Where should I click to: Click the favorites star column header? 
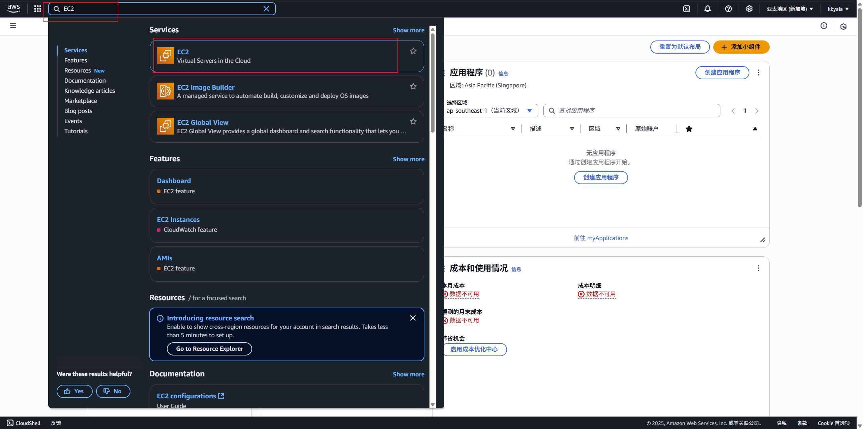[x=689, y=128]
